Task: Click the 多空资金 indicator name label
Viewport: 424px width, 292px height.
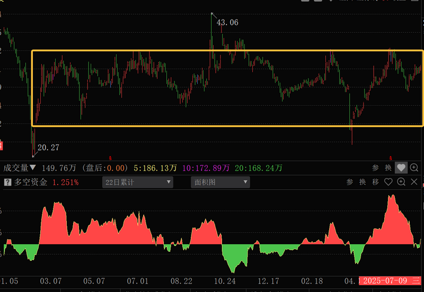Action: point(31,182)
